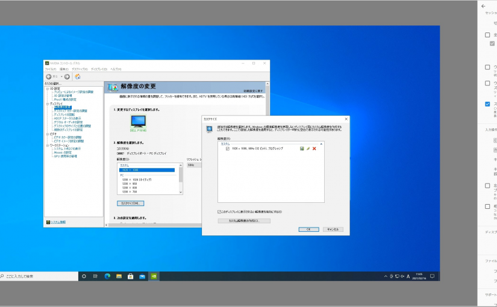
Task: Collapse the 3D 設定 tree node
Action: (x=47, y=88)
